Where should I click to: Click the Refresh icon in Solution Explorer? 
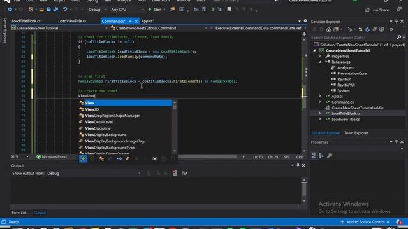point(367,30)
